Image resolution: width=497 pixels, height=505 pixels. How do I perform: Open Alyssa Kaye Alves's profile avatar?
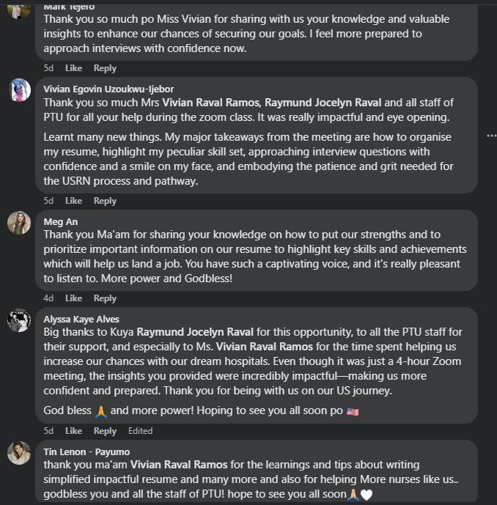click(x=19, y=320)
